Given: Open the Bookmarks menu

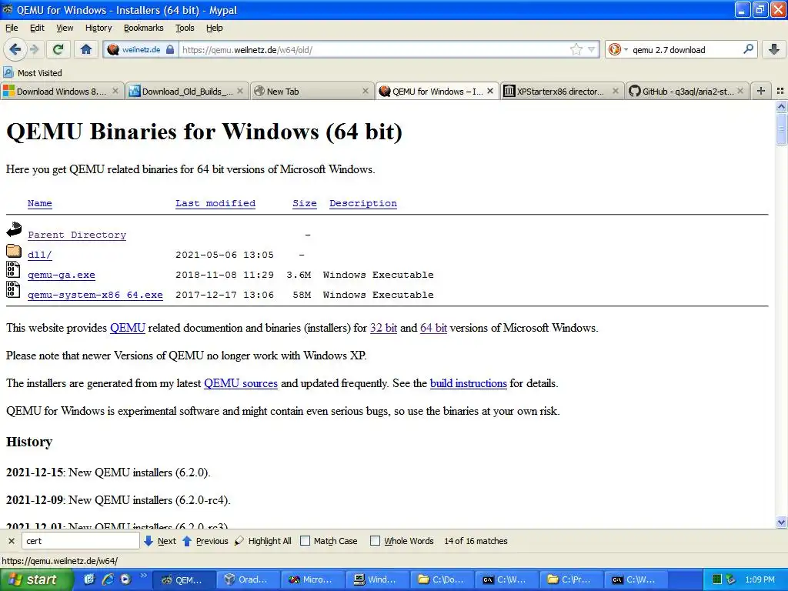Looking at the screenshot, I should click(x=144, y=28).
